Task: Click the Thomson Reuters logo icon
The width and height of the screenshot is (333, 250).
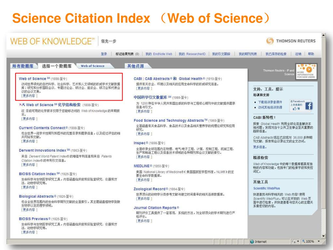Action: (x=270, y=41)
